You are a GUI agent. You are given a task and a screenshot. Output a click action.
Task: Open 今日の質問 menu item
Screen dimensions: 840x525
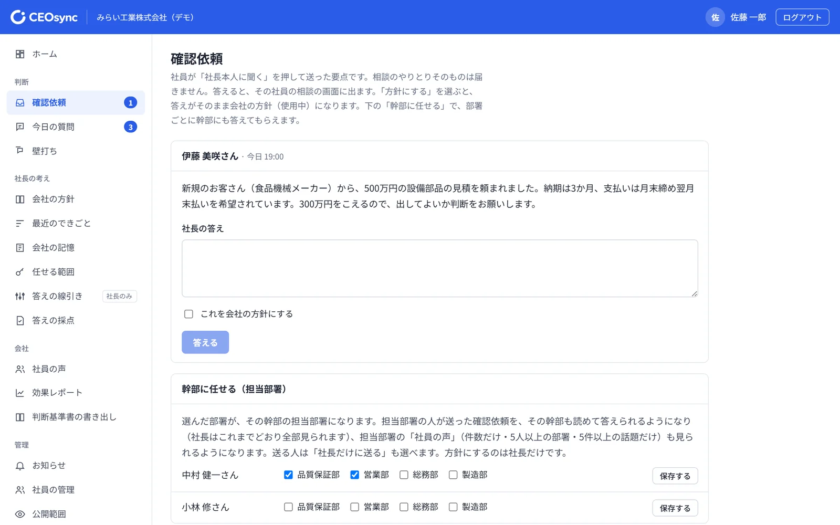click(x=76, y=127)
